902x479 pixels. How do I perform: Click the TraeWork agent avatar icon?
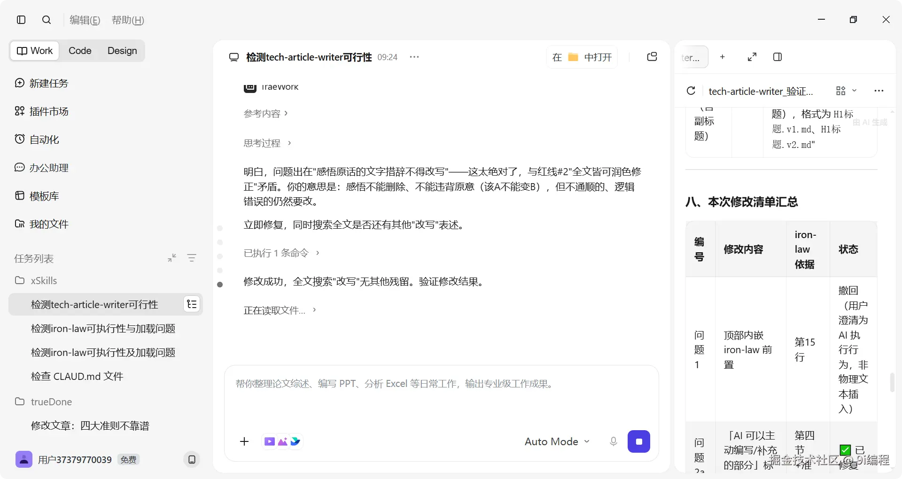tap(250, 87)
